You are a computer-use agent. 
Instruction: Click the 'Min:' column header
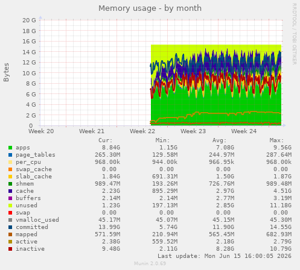[x=162, y=140]
